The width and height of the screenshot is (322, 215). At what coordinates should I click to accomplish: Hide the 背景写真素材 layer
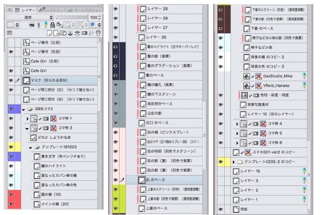[x=220, y=104]
